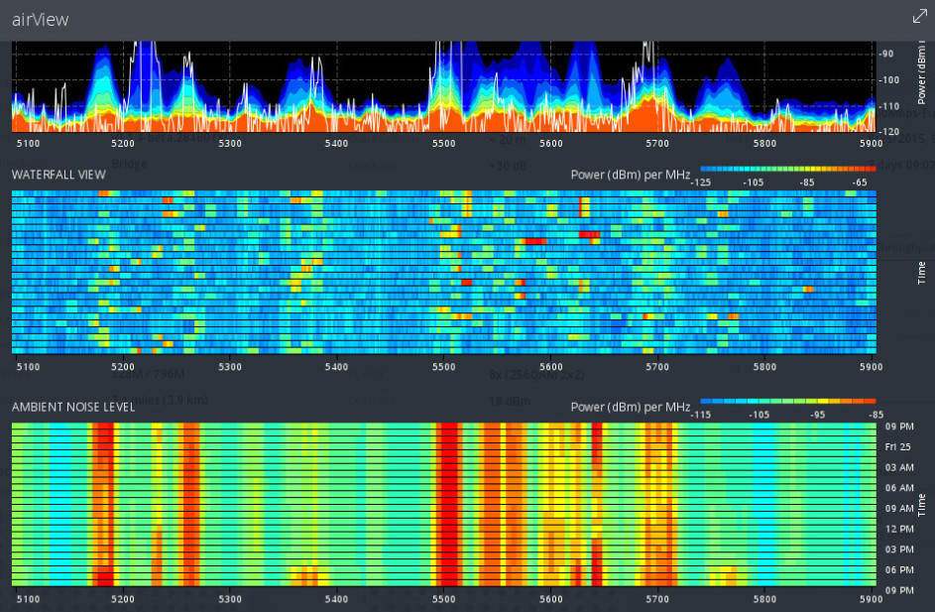Select the 12 PM time label
This screenshot has width=935, height=612.
[x=898, y=529]
